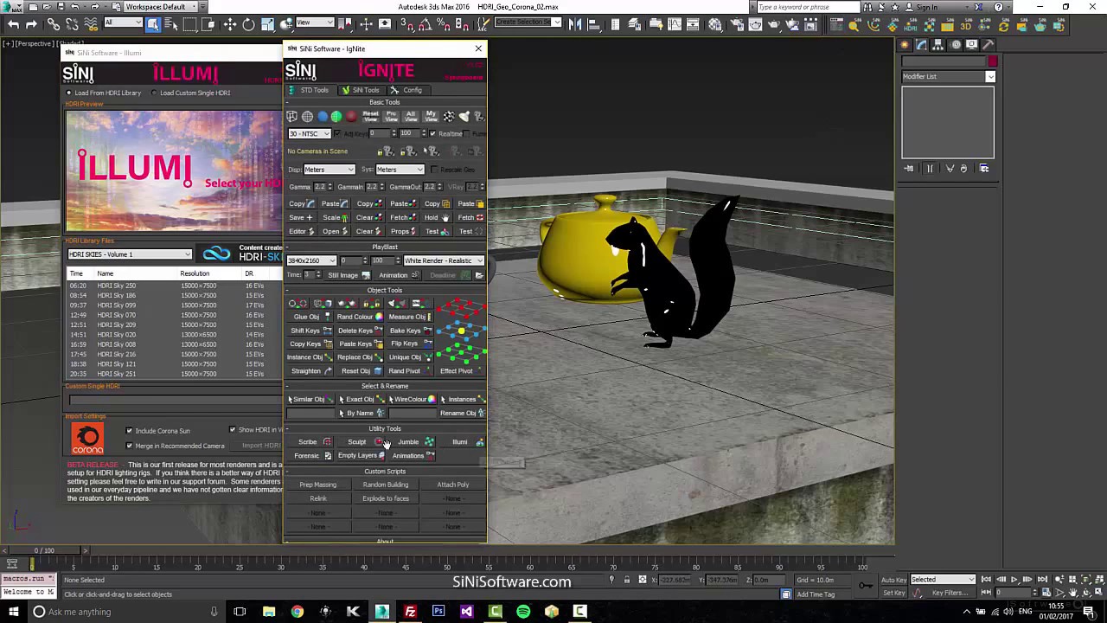The width and height of the screenshot is (1107, 623).
Task: Select the Rotate tool in main toolbar
Action: 248,25
